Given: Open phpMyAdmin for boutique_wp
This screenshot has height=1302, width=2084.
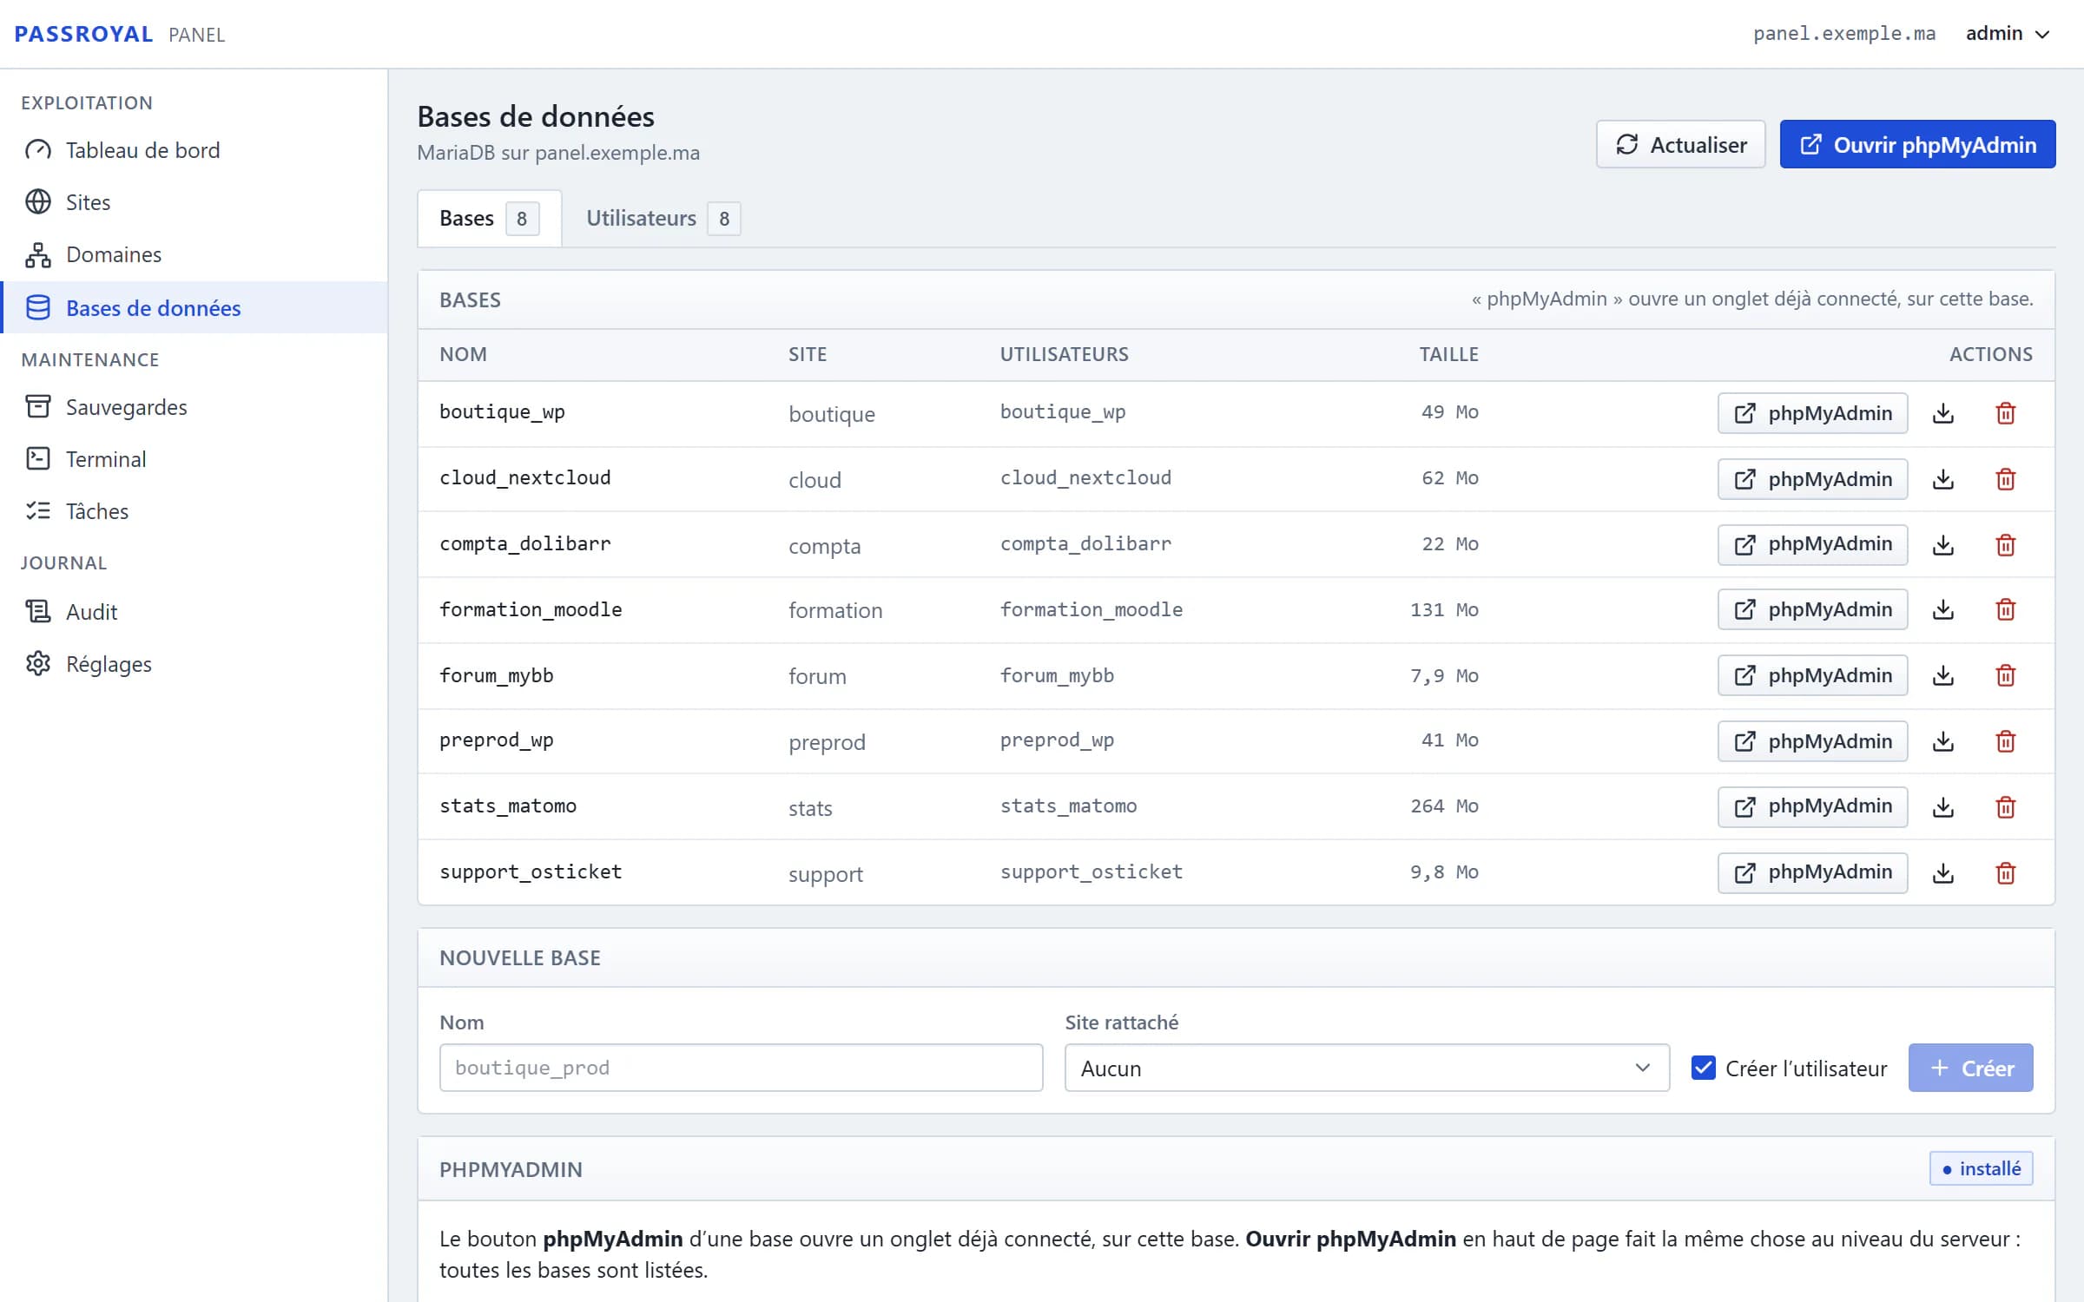Looking at the screenshot, I should coord(1812,413).
